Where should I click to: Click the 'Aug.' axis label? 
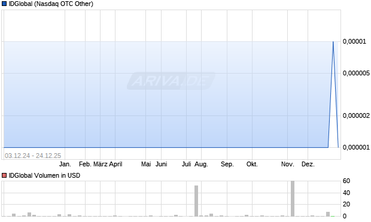click(201, 164)
